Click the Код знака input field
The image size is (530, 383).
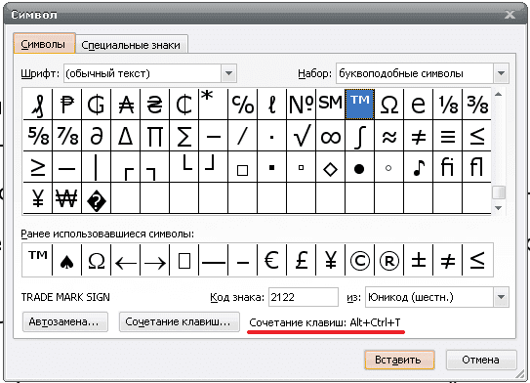click(304, 297)
